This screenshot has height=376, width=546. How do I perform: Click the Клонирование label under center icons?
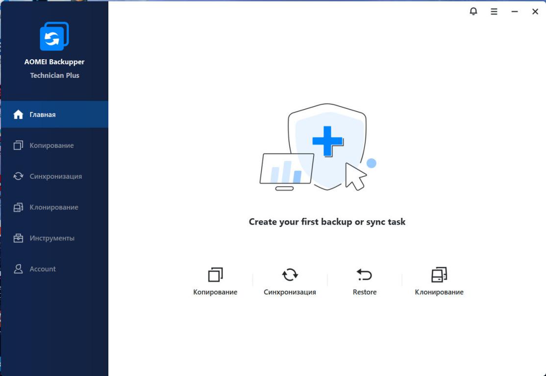[x=439, y=292]
